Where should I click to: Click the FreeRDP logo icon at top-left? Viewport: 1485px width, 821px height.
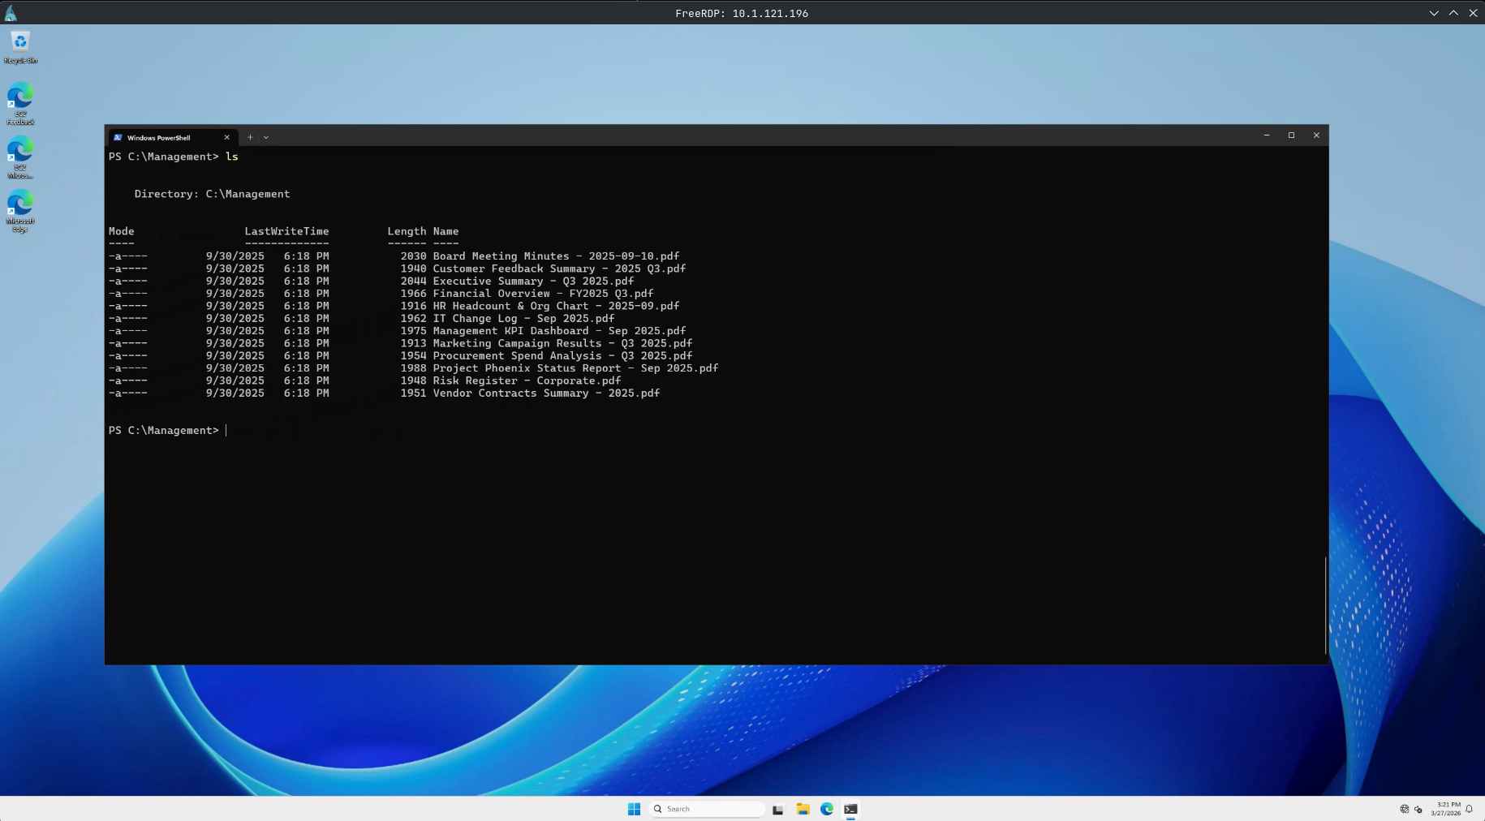[11, 13]
